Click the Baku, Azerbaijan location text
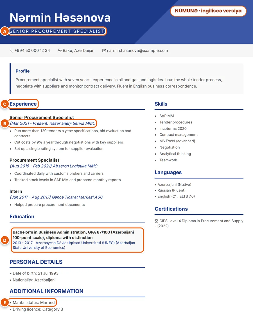253x323 pixels. coord(78,51)
